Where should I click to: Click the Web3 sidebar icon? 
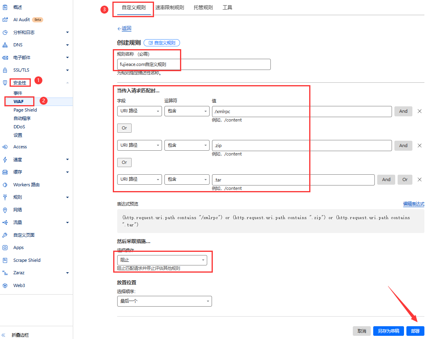5,285
